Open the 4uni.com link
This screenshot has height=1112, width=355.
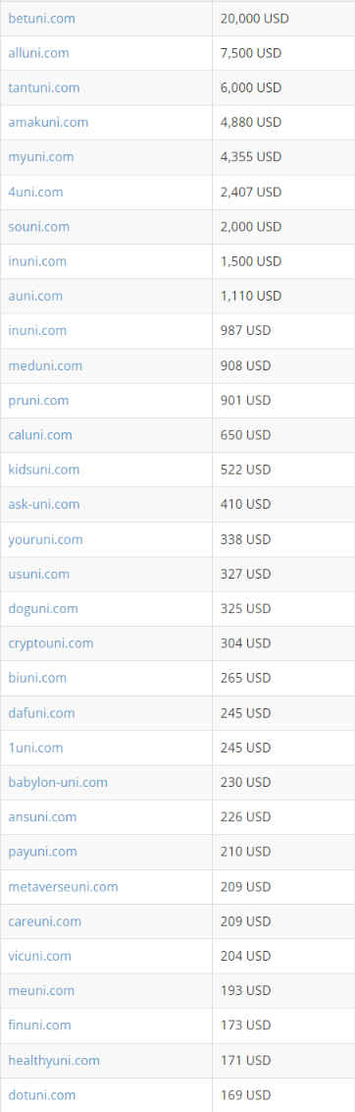pyautogui.click(x=35, y=193)
